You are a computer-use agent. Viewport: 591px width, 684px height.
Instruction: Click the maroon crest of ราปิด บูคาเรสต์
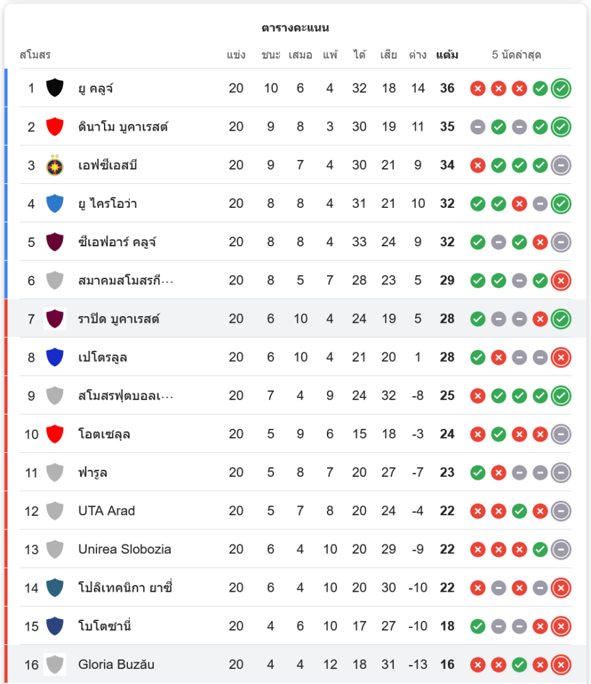pyautogui.click(x=55, y=319)
